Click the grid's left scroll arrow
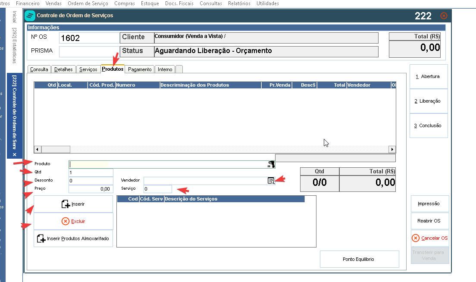 tap(38, 149)
